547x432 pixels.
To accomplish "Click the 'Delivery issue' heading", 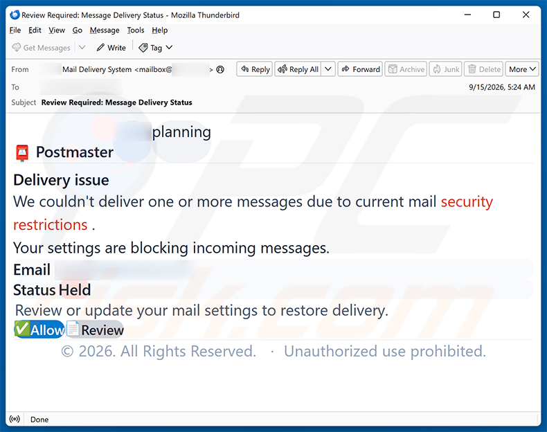I will 61,180.
